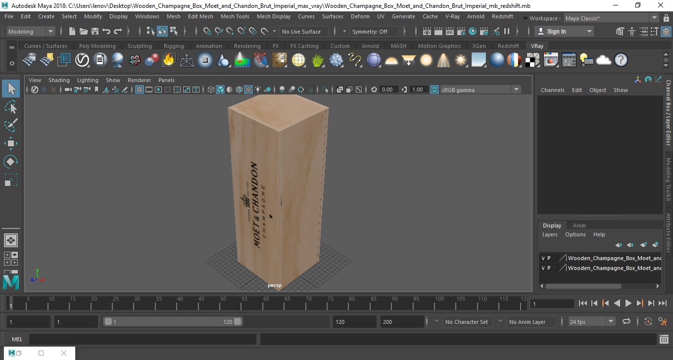The height and width of the screenshot is (360, 673).
Task: Toggle the viewport grid display
Action: (x=140, y=90)
